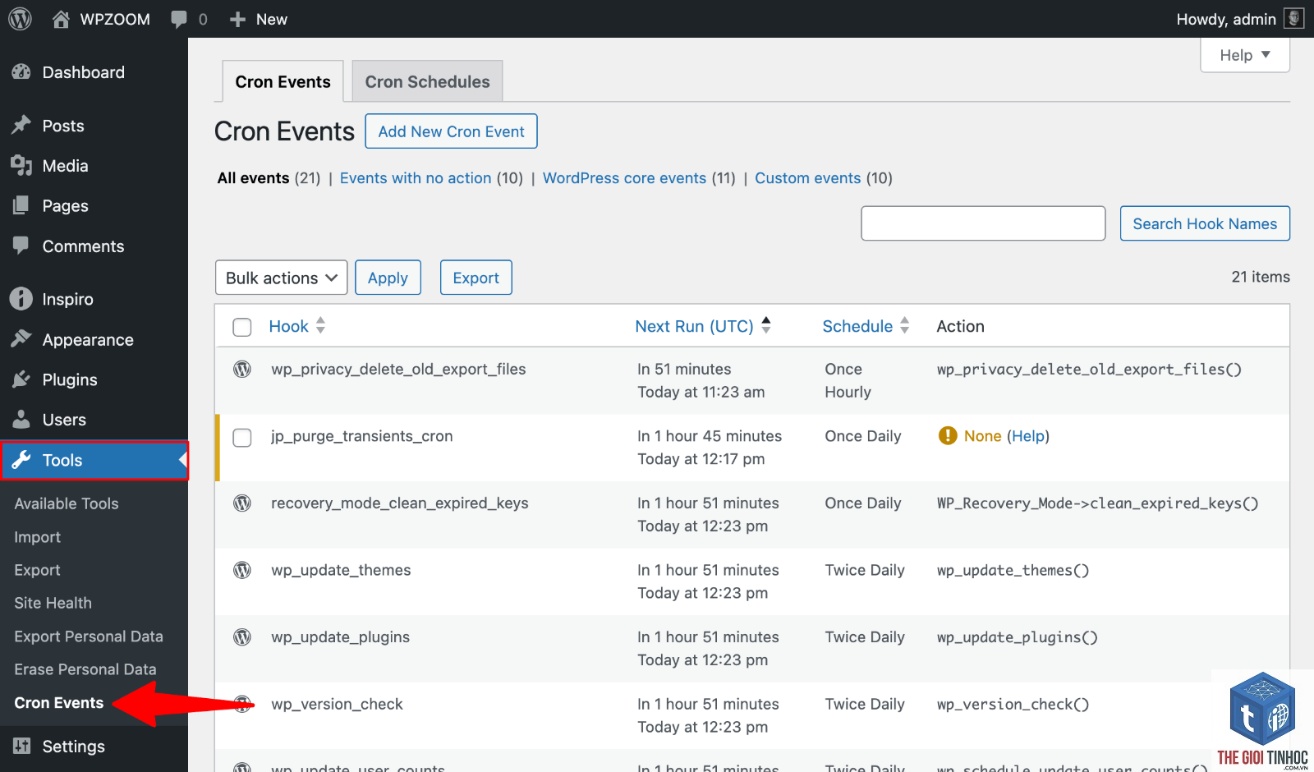1314x772 pixels.
Task: Click the plus New icon in admin bar
Action: [237, 20]
